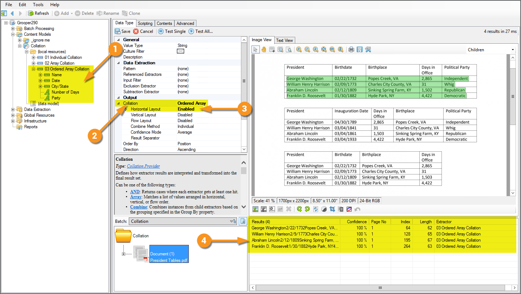
Task: Collapse the 03 Ordered Array Collation node
Action: [34, 69]
